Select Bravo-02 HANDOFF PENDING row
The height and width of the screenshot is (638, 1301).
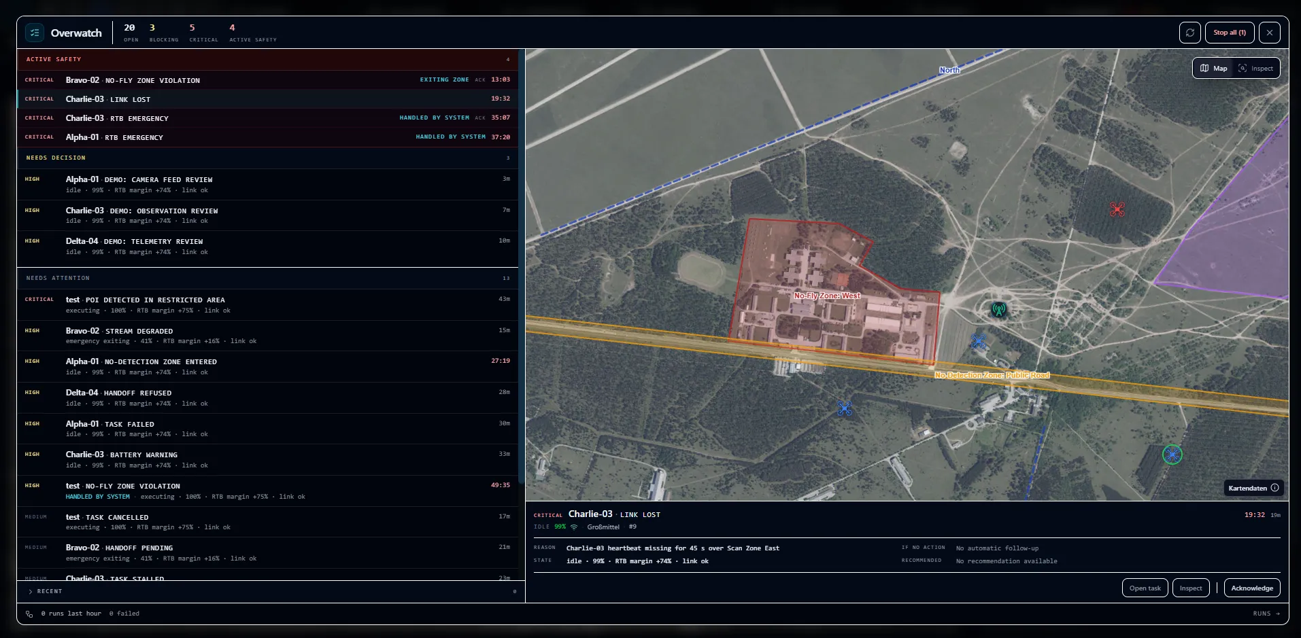click(267, 552)
